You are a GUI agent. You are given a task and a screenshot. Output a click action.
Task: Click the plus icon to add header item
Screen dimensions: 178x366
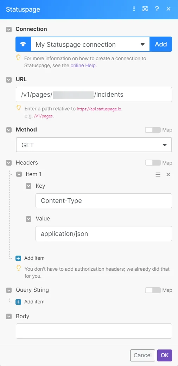[x=18, y=258]
